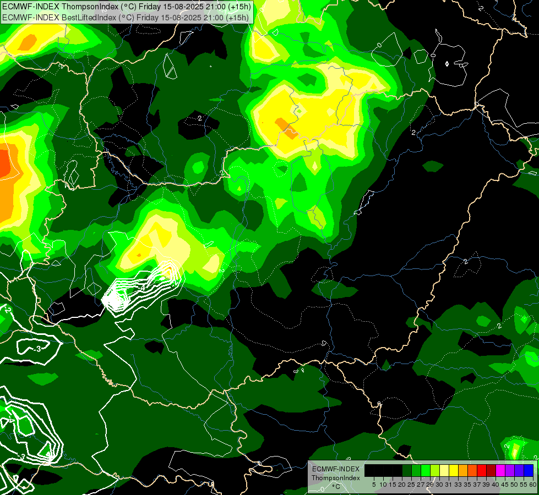Screen dimensions: 539x495
Task: Select the pale yellow 30–31 legend swatch
Action: [x=444, y=471]
